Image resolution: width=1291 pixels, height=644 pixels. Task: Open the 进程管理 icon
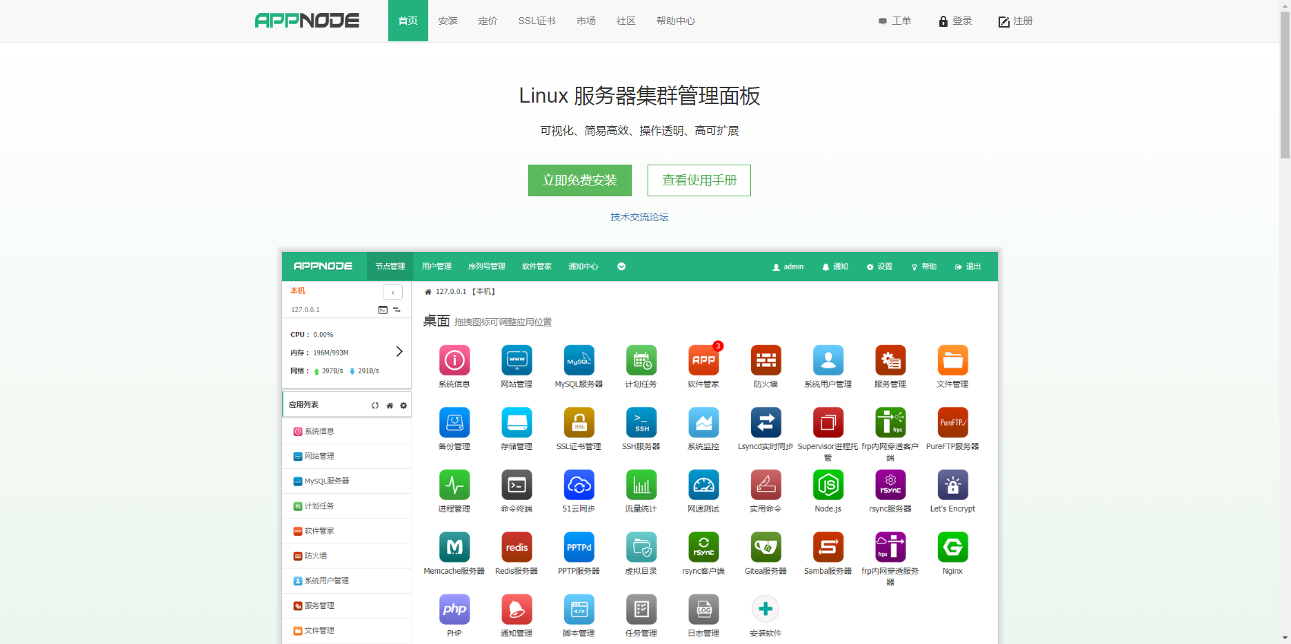click(x=454, y=485)
